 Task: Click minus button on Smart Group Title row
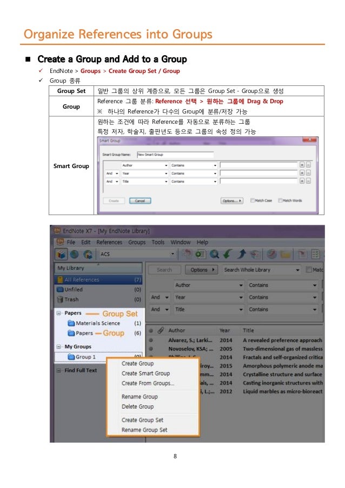[308, 181]
